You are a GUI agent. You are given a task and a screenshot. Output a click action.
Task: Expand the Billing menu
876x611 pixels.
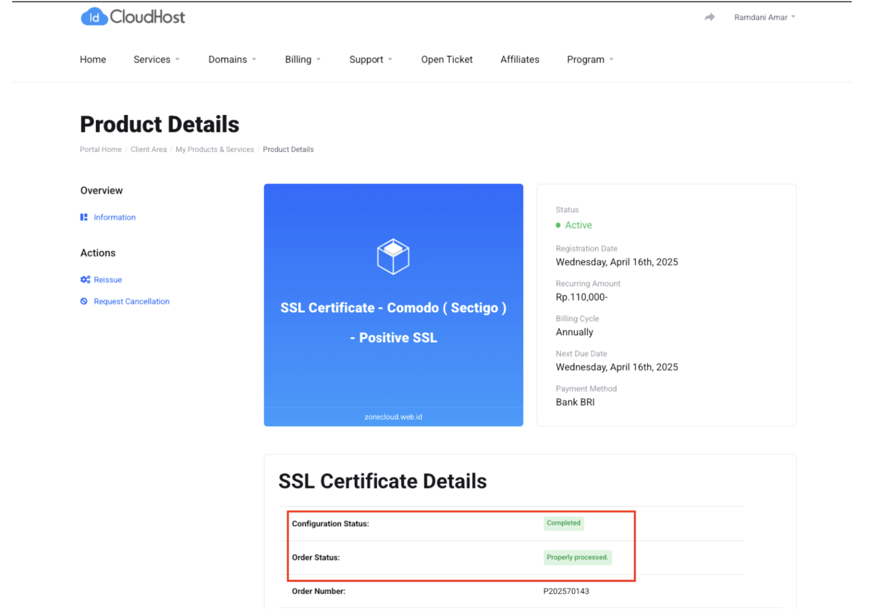pyautogui.click(x=303, y=60)
